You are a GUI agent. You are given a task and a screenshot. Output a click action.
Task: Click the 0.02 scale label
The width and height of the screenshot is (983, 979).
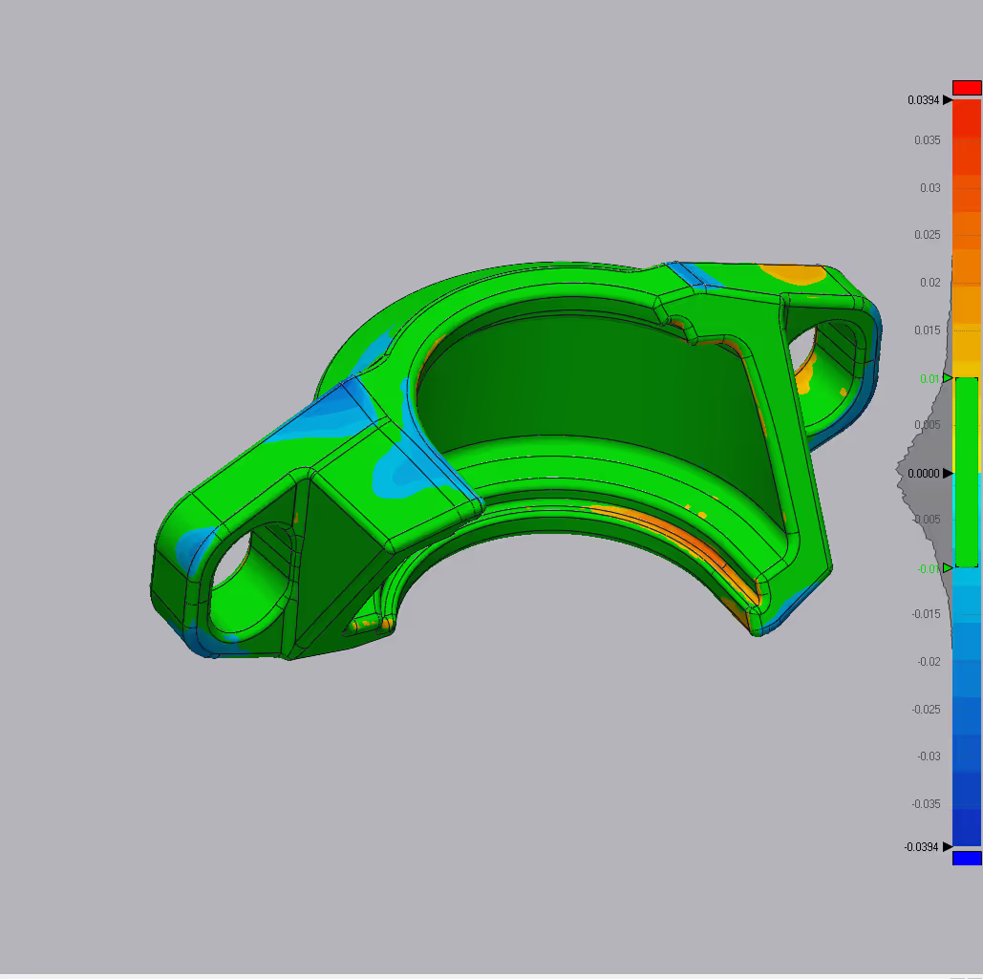click(930, 282)
